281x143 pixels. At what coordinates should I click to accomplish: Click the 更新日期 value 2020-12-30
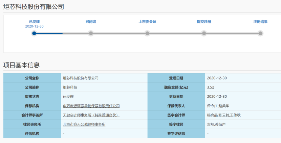217,97
